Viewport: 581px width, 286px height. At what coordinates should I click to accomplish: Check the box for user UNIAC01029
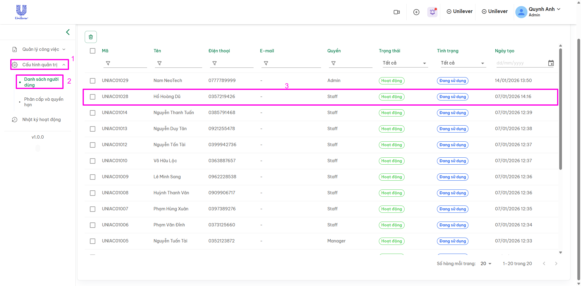[93, 81]
